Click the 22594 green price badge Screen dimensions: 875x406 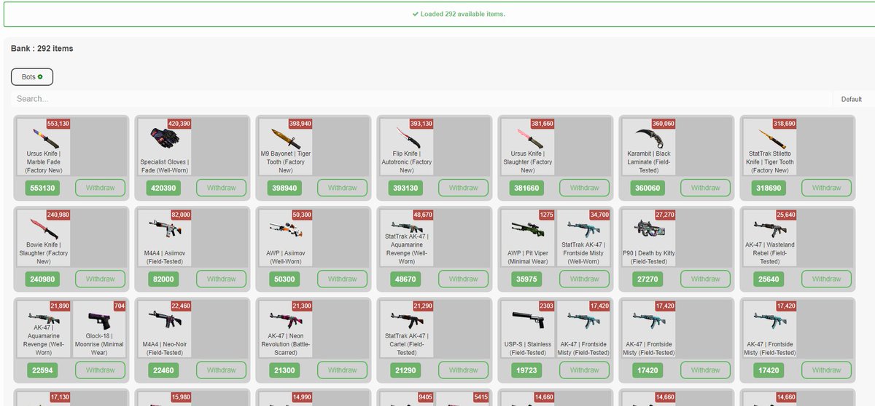[x=42, y=370]
